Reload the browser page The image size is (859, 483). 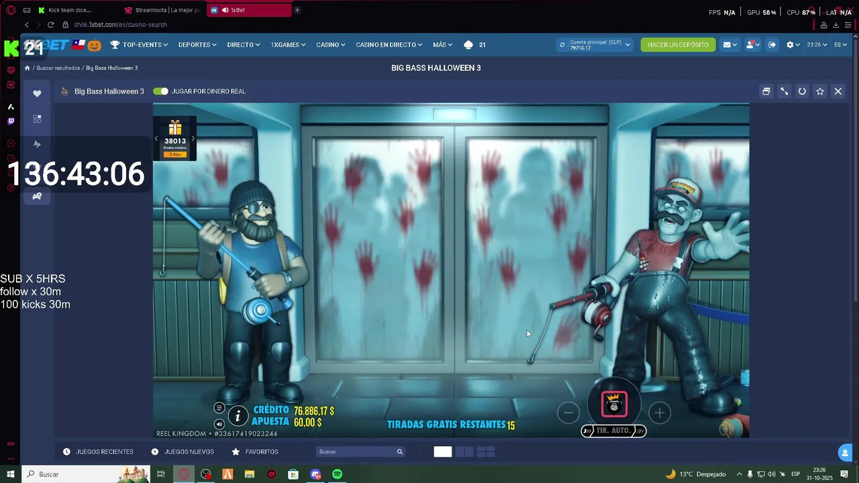pos(50,25)
